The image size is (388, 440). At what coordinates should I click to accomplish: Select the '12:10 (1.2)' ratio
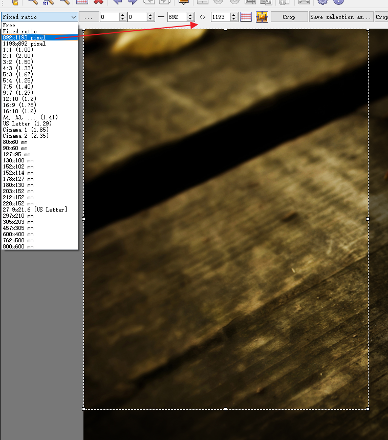click(x=39, y=99)
